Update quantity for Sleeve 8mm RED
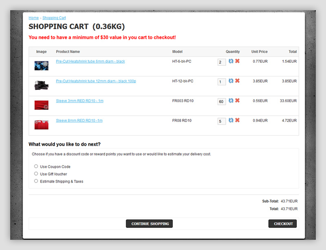The image size is (326, 250). 231,120
